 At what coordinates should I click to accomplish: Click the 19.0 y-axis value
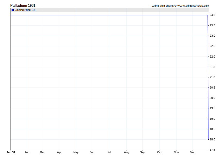coord(213,119)
